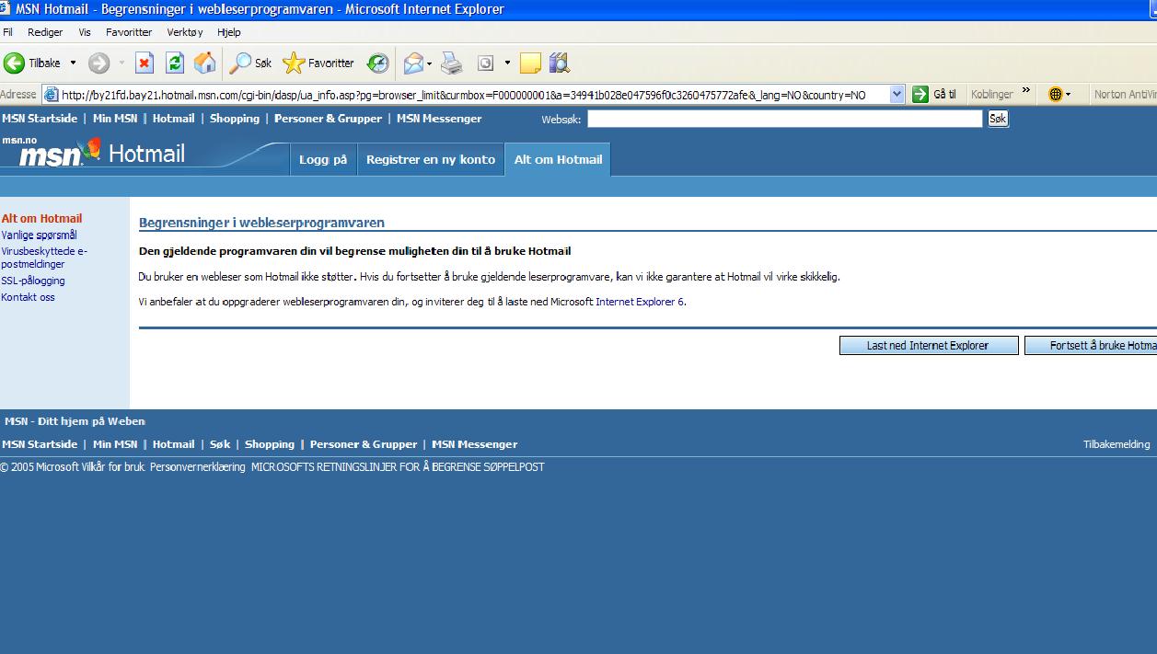Screen dimensions: 1157x654
Task: Open the Vis menu
Action: (x=85, y=31)
